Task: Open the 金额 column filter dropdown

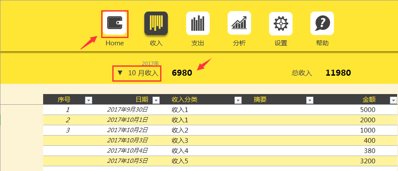Action: [392, 100]
